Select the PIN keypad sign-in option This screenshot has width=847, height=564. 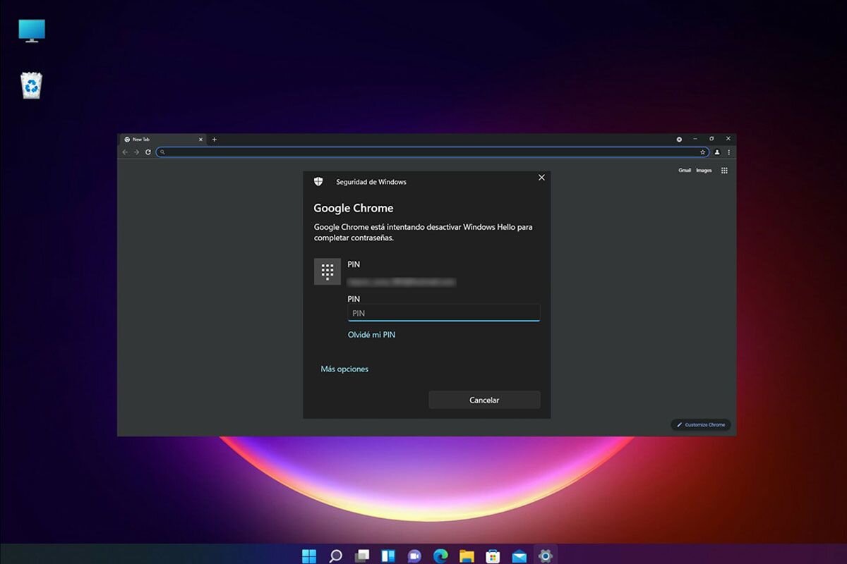pyautogui.click(x=327, y=271)
